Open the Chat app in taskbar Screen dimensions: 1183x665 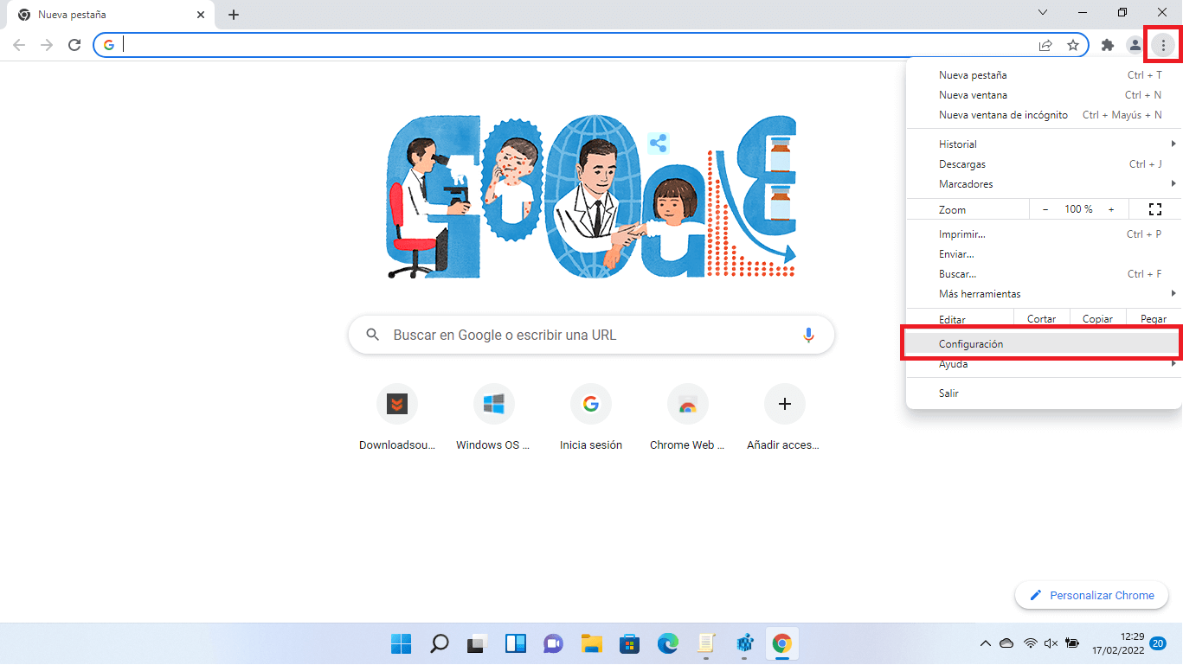pyautogui.click(x=553, y=643)
